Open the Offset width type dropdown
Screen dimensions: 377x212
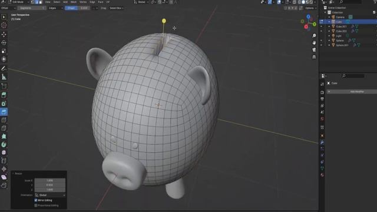(8, 8)
